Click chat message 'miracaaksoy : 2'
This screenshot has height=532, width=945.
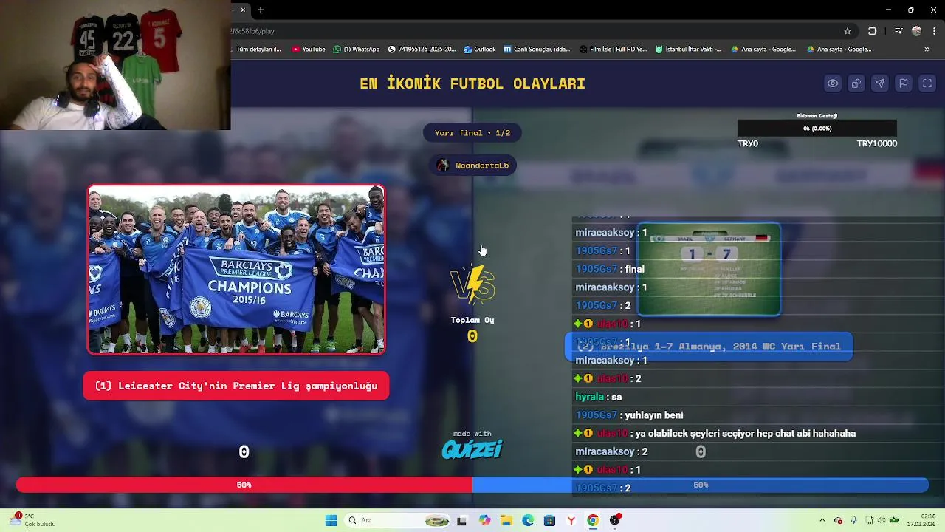[611, 451]
